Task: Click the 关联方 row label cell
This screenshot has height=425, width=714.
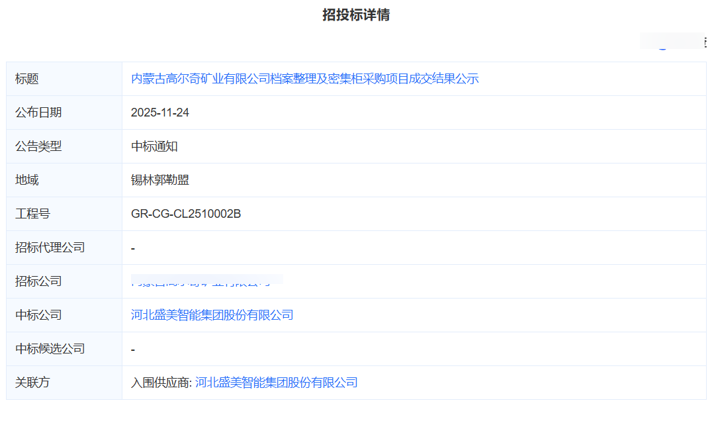Action: (31, 382)
